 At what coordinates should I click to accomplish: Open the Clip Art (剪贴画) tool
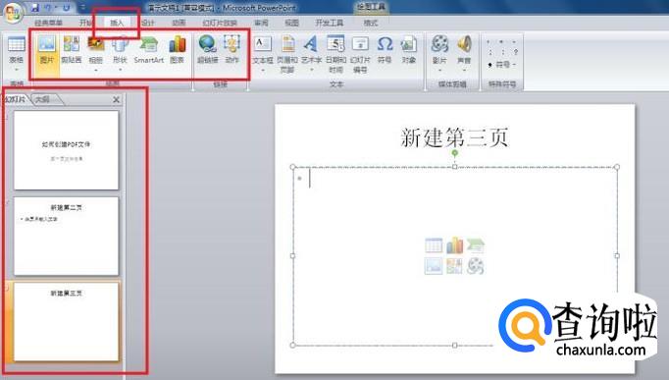(72, 50)
